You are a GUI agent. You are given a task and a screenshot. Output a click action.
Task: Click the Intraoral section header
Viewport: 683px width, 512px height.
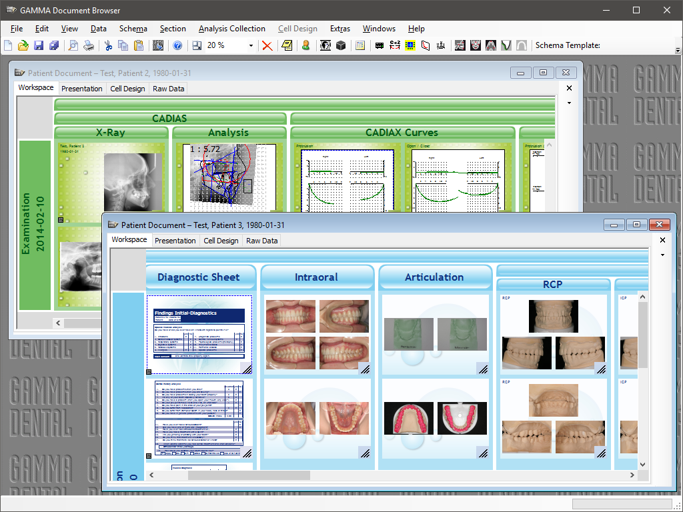(x=316, y=277)
